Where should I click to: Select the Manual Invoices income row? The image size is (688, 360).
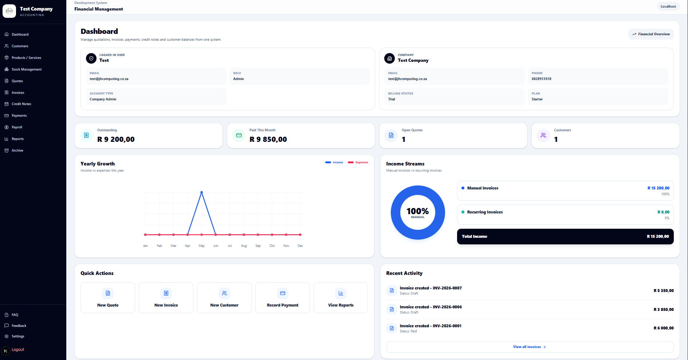[565, 191]
